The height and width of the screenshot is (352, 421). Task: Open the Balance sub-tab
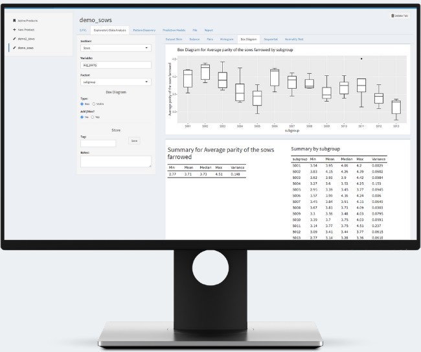click(194, 40)
